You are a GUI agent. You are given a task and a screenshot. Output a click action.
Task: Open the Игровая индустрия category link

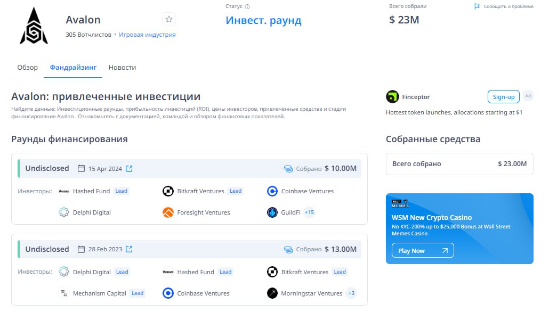148,35
